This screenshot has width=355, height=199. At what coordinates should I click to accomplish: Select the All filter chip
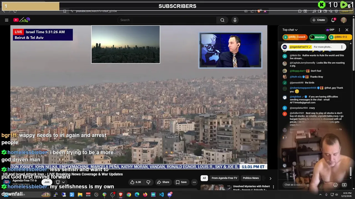(204, 178)
